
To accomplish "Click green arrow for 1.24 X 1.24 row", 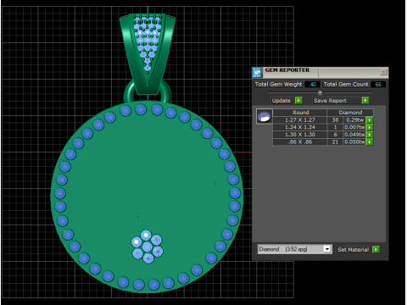I will point(370,127).
